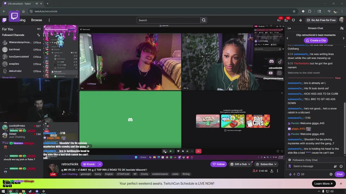
Task: Expand the Knock options dropdown arrow
Action: pos(100,164)
